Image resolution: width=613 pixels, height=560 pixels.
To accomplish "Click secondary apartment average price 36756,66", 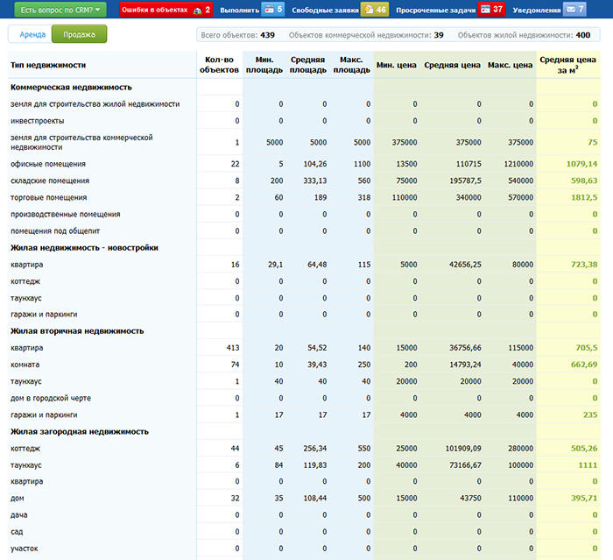I will 465,348.
